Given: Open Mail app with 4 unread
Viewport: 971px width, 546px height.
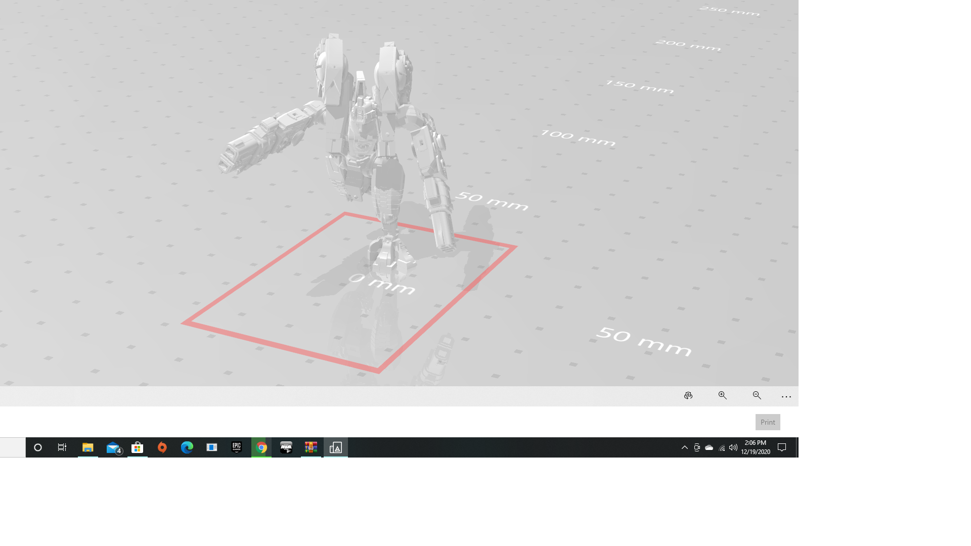Looking at the screenshot, I should point(113,447).
